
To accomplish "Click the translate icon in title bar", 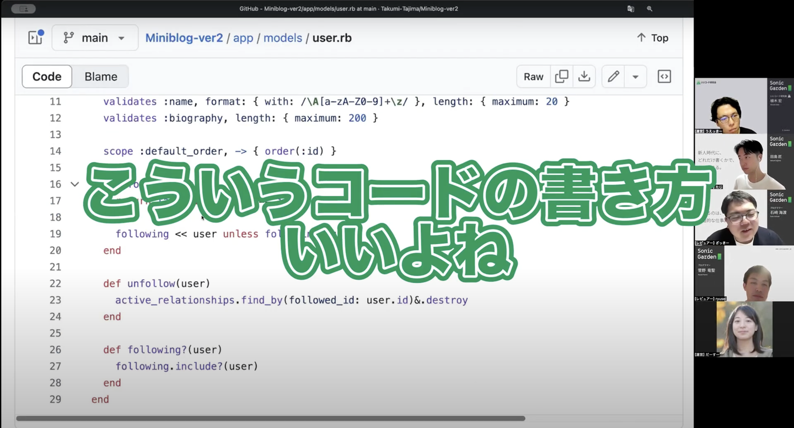I will tap(631, 9).
